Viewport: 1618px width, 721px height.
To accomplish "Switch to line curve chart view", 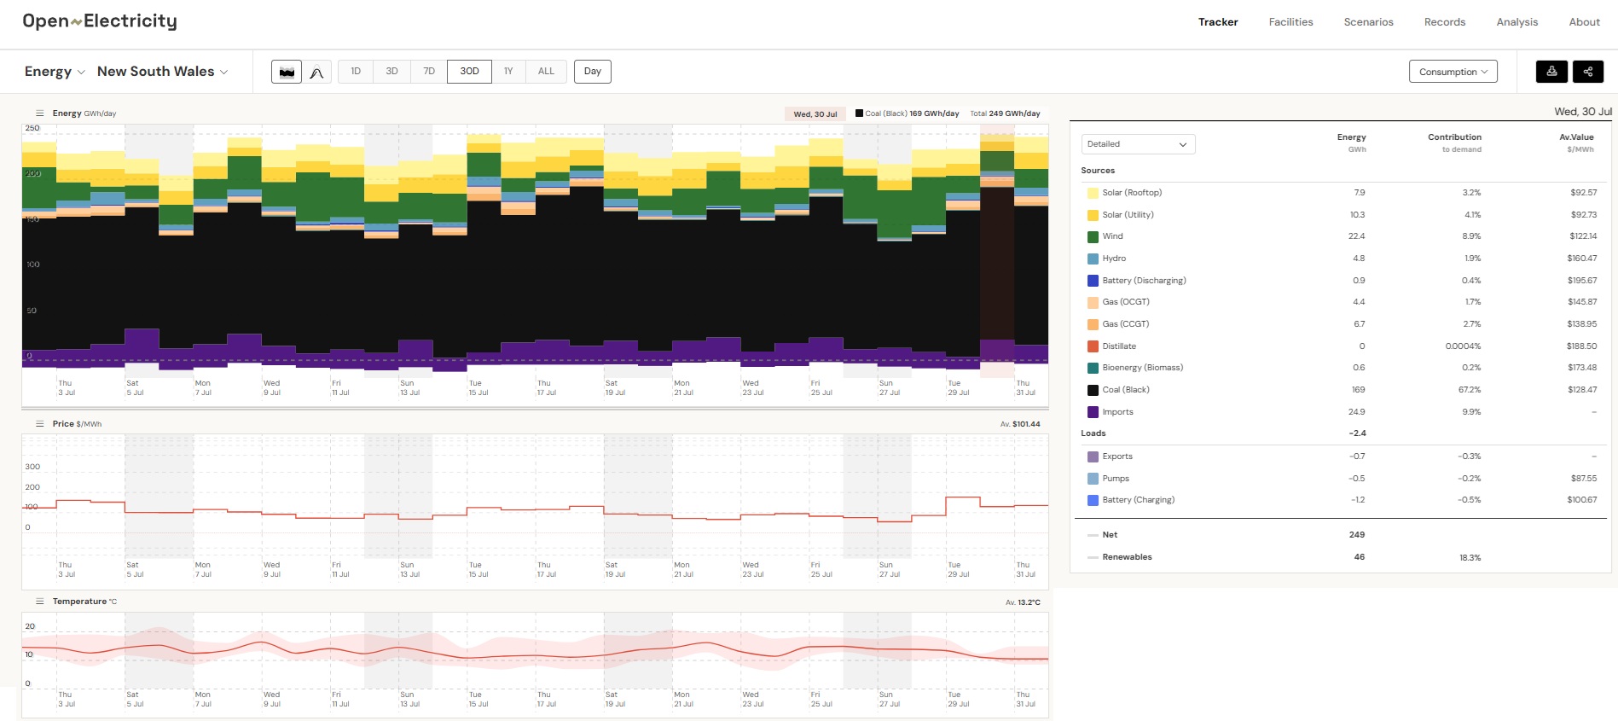I will 316,72.
